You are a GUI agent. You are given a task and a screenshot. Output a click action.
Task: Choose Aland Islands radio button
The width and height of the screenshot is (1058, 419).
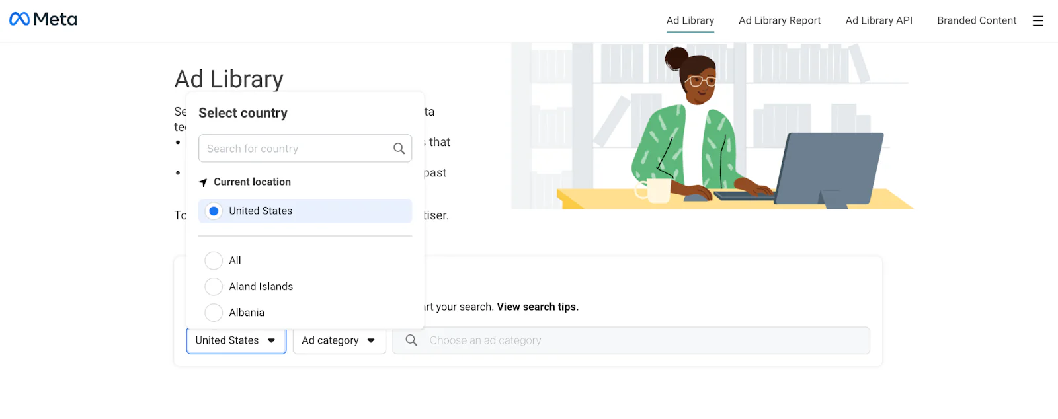pyautogui.click(x=213, y=286)
